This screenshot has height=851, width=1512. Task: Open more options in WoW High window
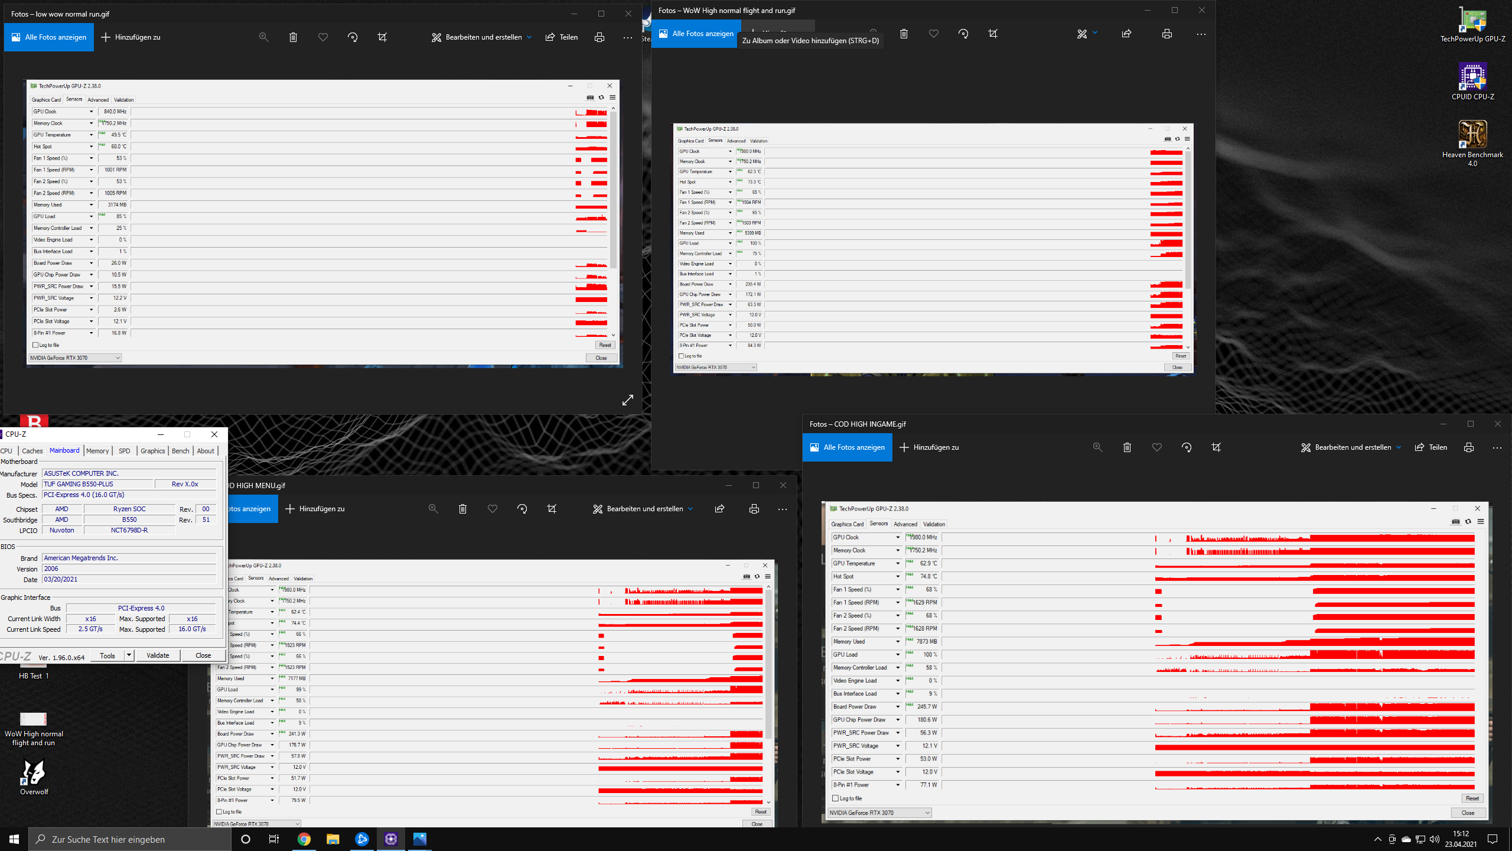(x=1201, y=34)
